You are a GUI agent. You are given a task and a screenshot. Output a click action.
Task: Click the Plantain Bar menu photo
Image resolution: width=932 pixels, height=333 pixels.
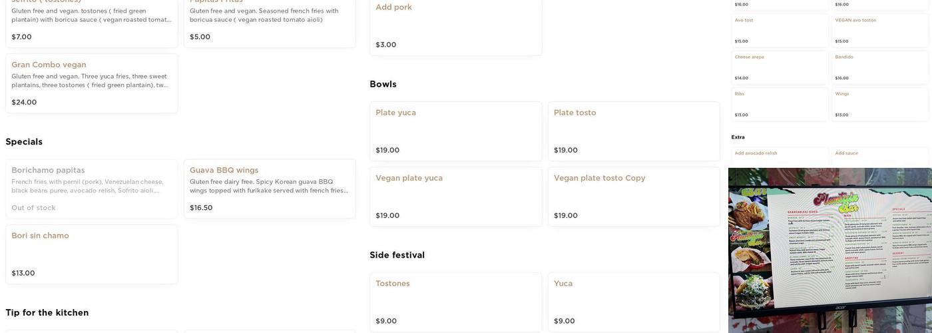pos(830,250)
